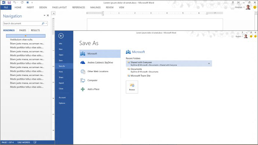Click the Browse folder button
Viewport: 258px width, 145px height.
[132, 87]
